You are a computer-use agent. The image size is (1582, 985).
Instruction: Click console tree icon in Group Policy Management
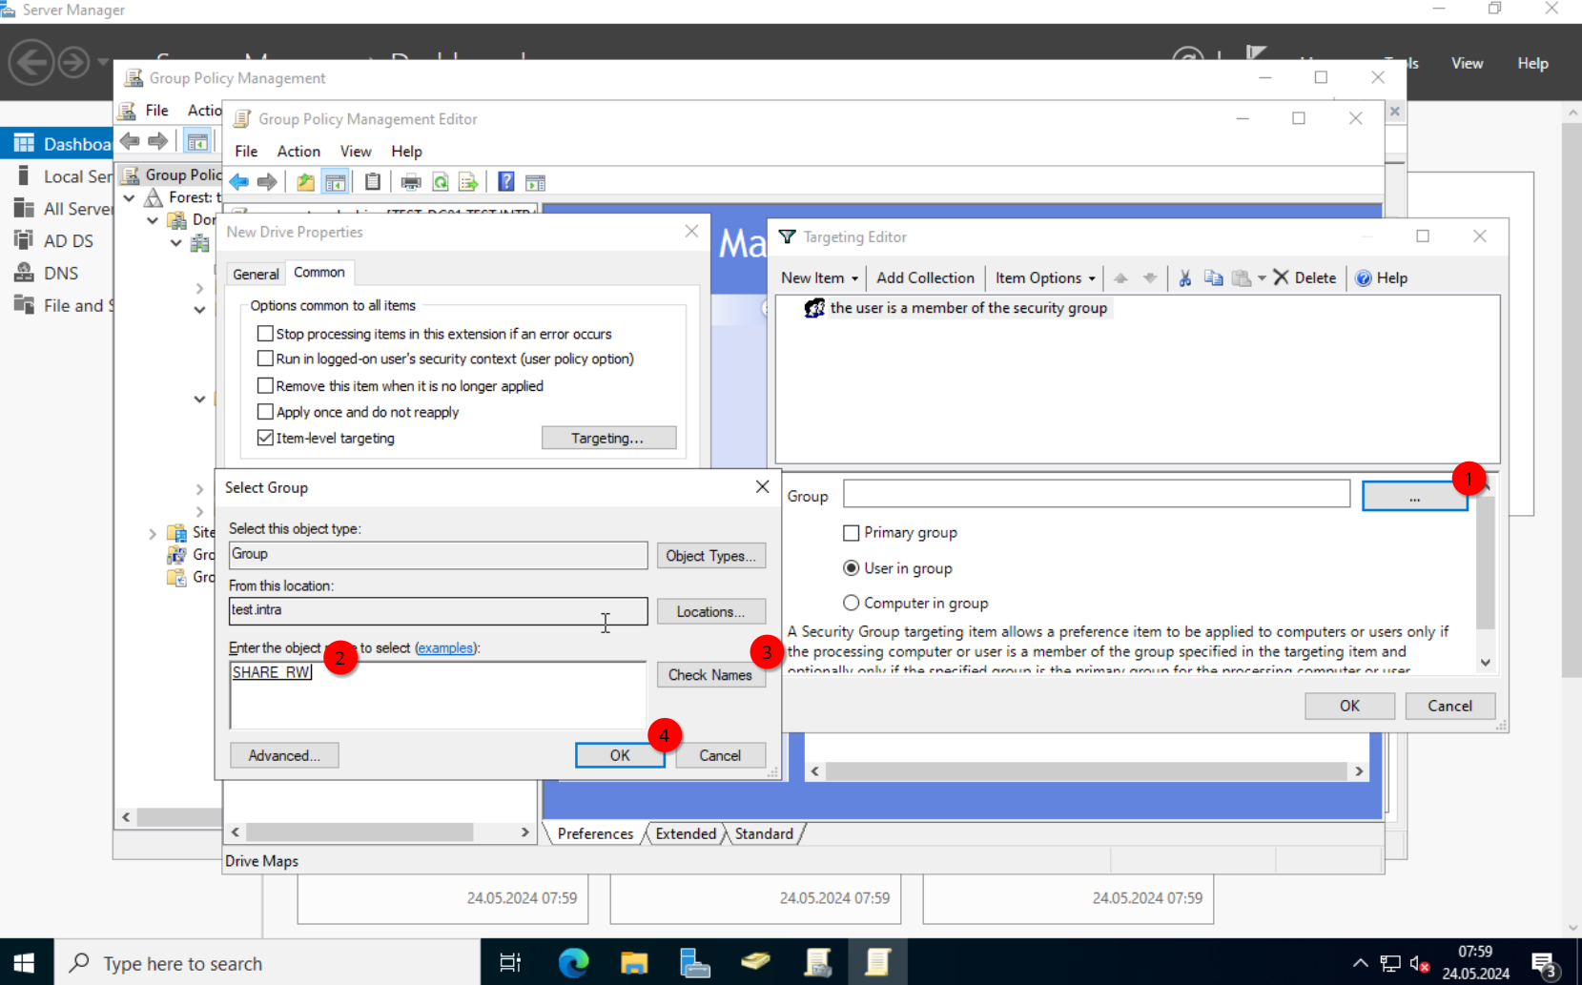(x=197, y=142)
